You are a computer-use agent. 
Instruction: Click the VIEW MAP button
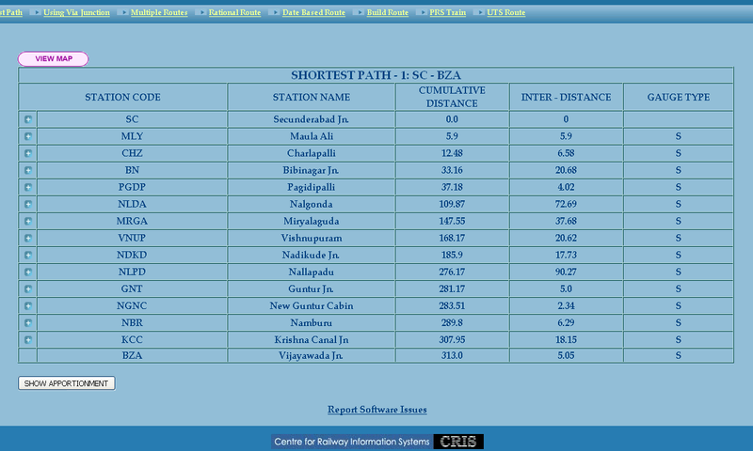tap(54, 59)
